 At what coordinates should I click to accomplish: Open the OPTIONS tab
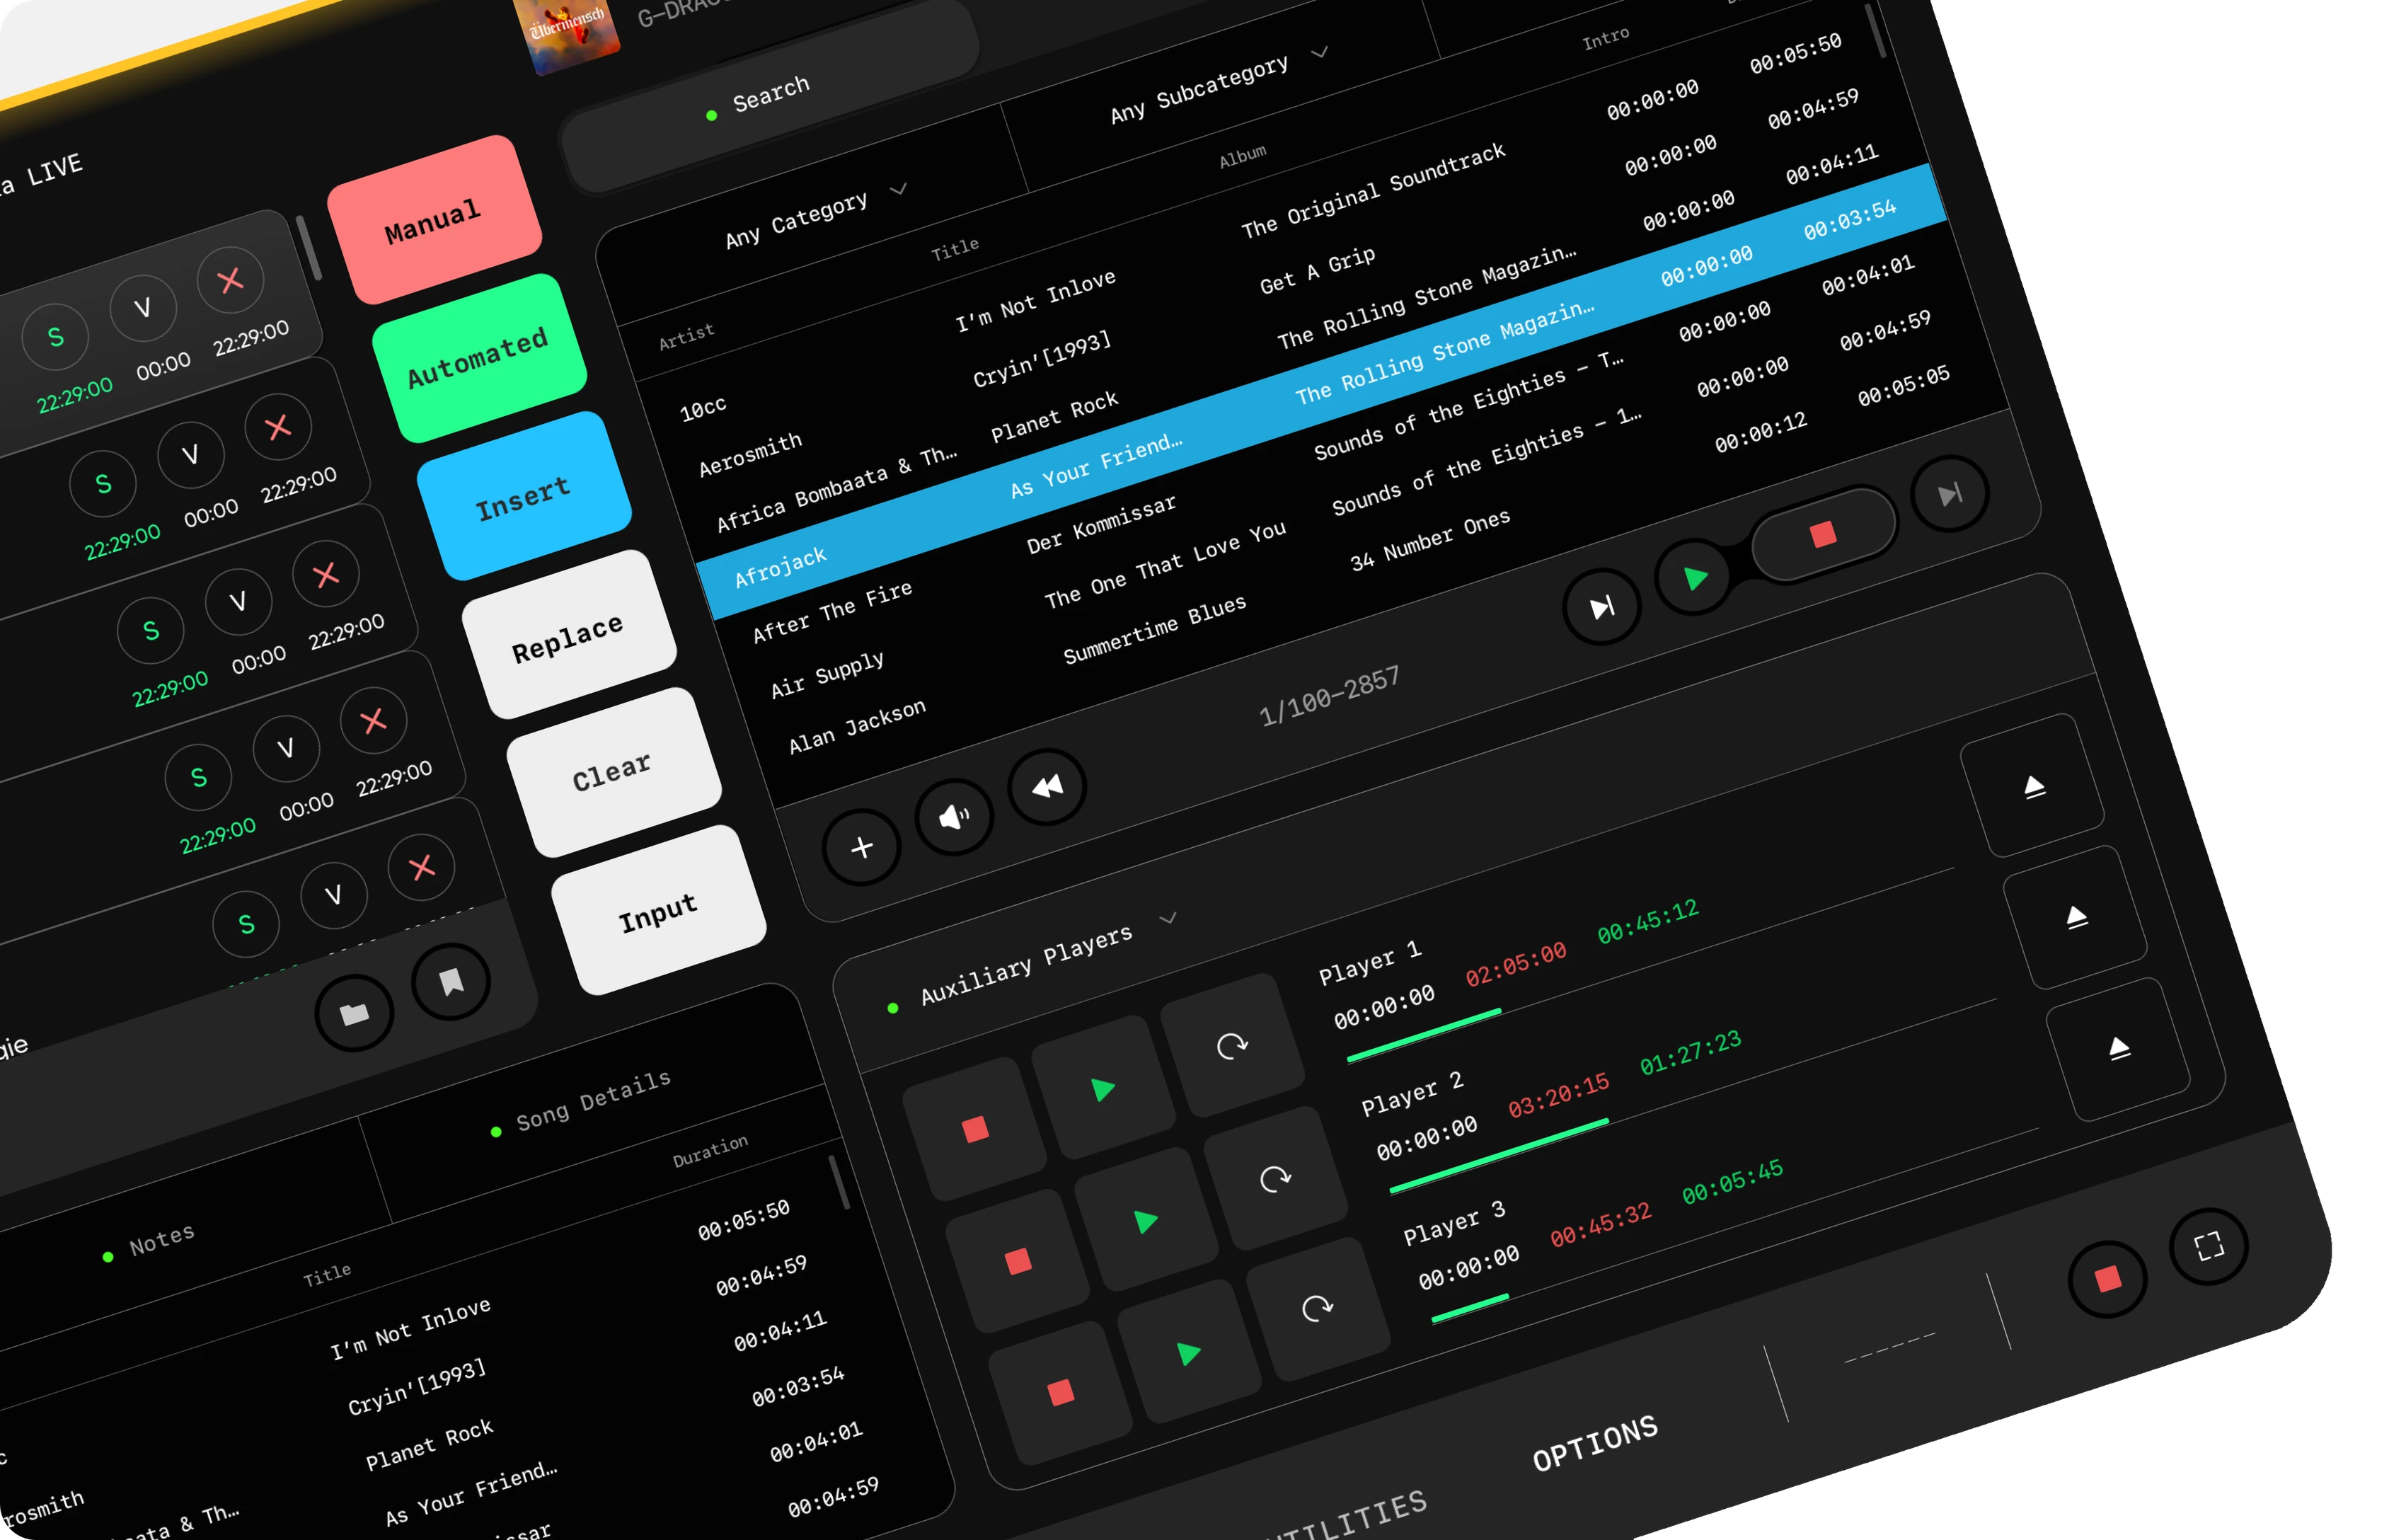tap(1595, 1443)
